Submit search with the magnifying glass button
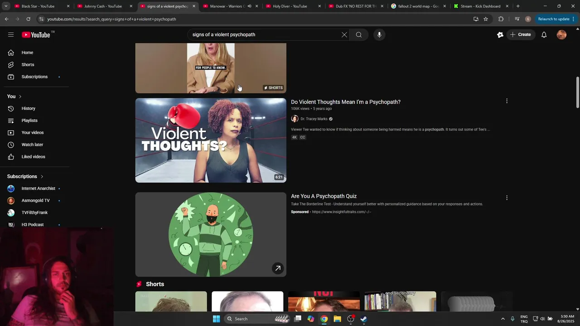The width and height of the screenshot is (580, 326). [358, 34]
